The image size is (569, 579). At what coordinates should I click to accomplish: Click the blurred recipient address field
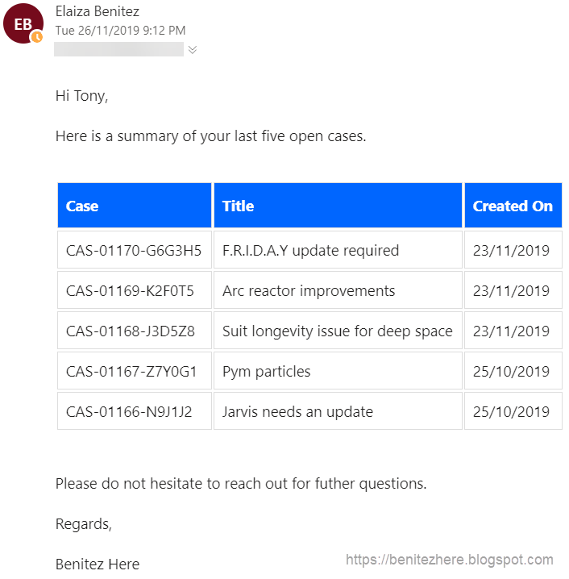(x=118, y=49)
